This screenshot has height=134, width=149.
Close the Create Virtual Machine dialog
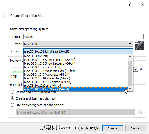click(x=142, y=4)
